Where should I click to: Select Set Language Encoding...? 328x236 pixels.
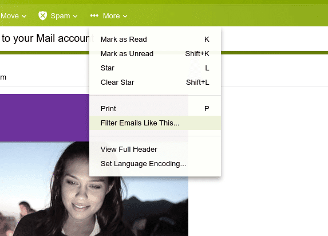click(x=155, y=164)
